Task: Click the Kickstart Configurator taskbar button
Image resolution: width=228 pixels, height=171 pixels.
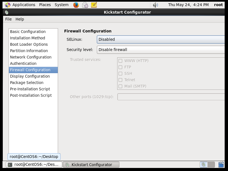Action: coord(91,165)
